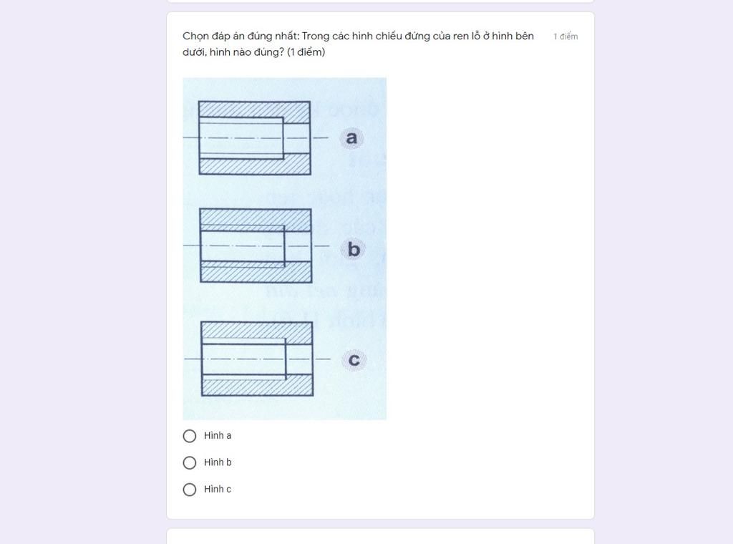Click the phrase hình nào đúng in the question

247,52
